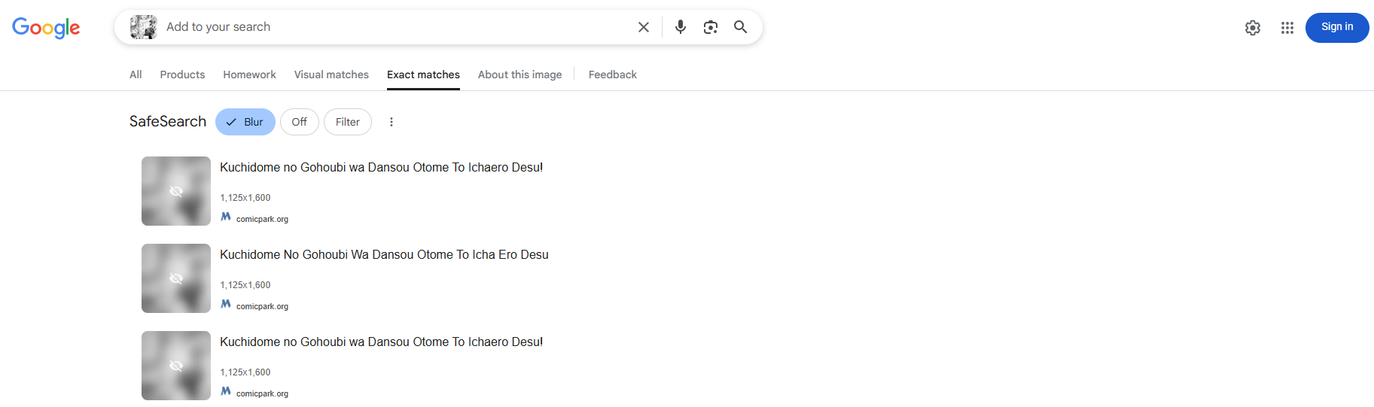Click the Sign in button

click(x=1337, y=28)
